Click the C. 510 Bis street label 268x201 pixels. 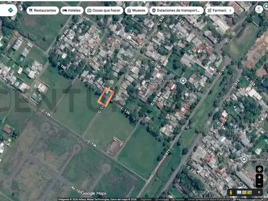[x=156, y=98]
